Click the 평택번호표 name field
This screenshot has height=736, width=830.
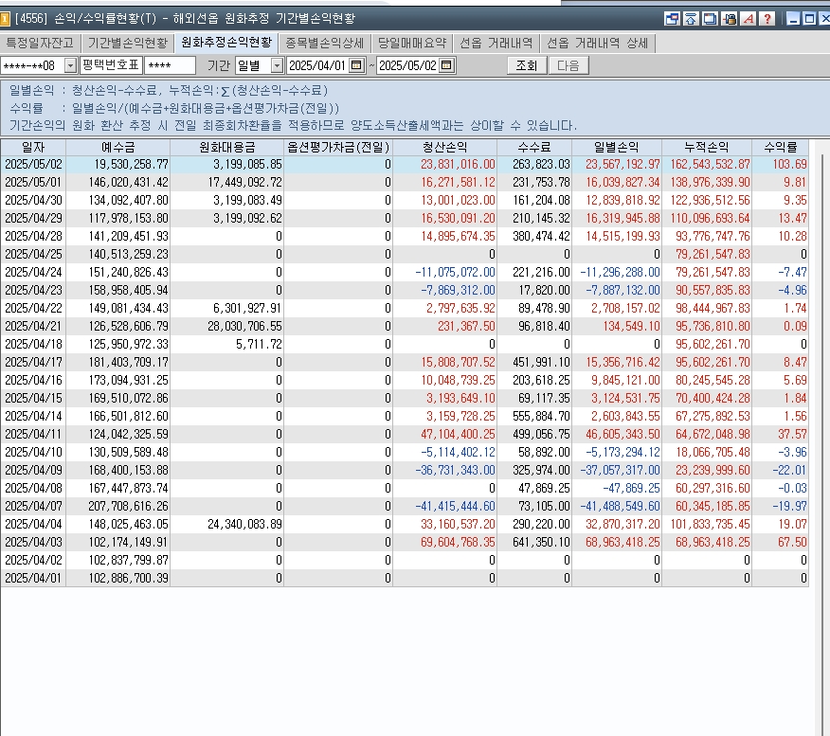point(111,65)
